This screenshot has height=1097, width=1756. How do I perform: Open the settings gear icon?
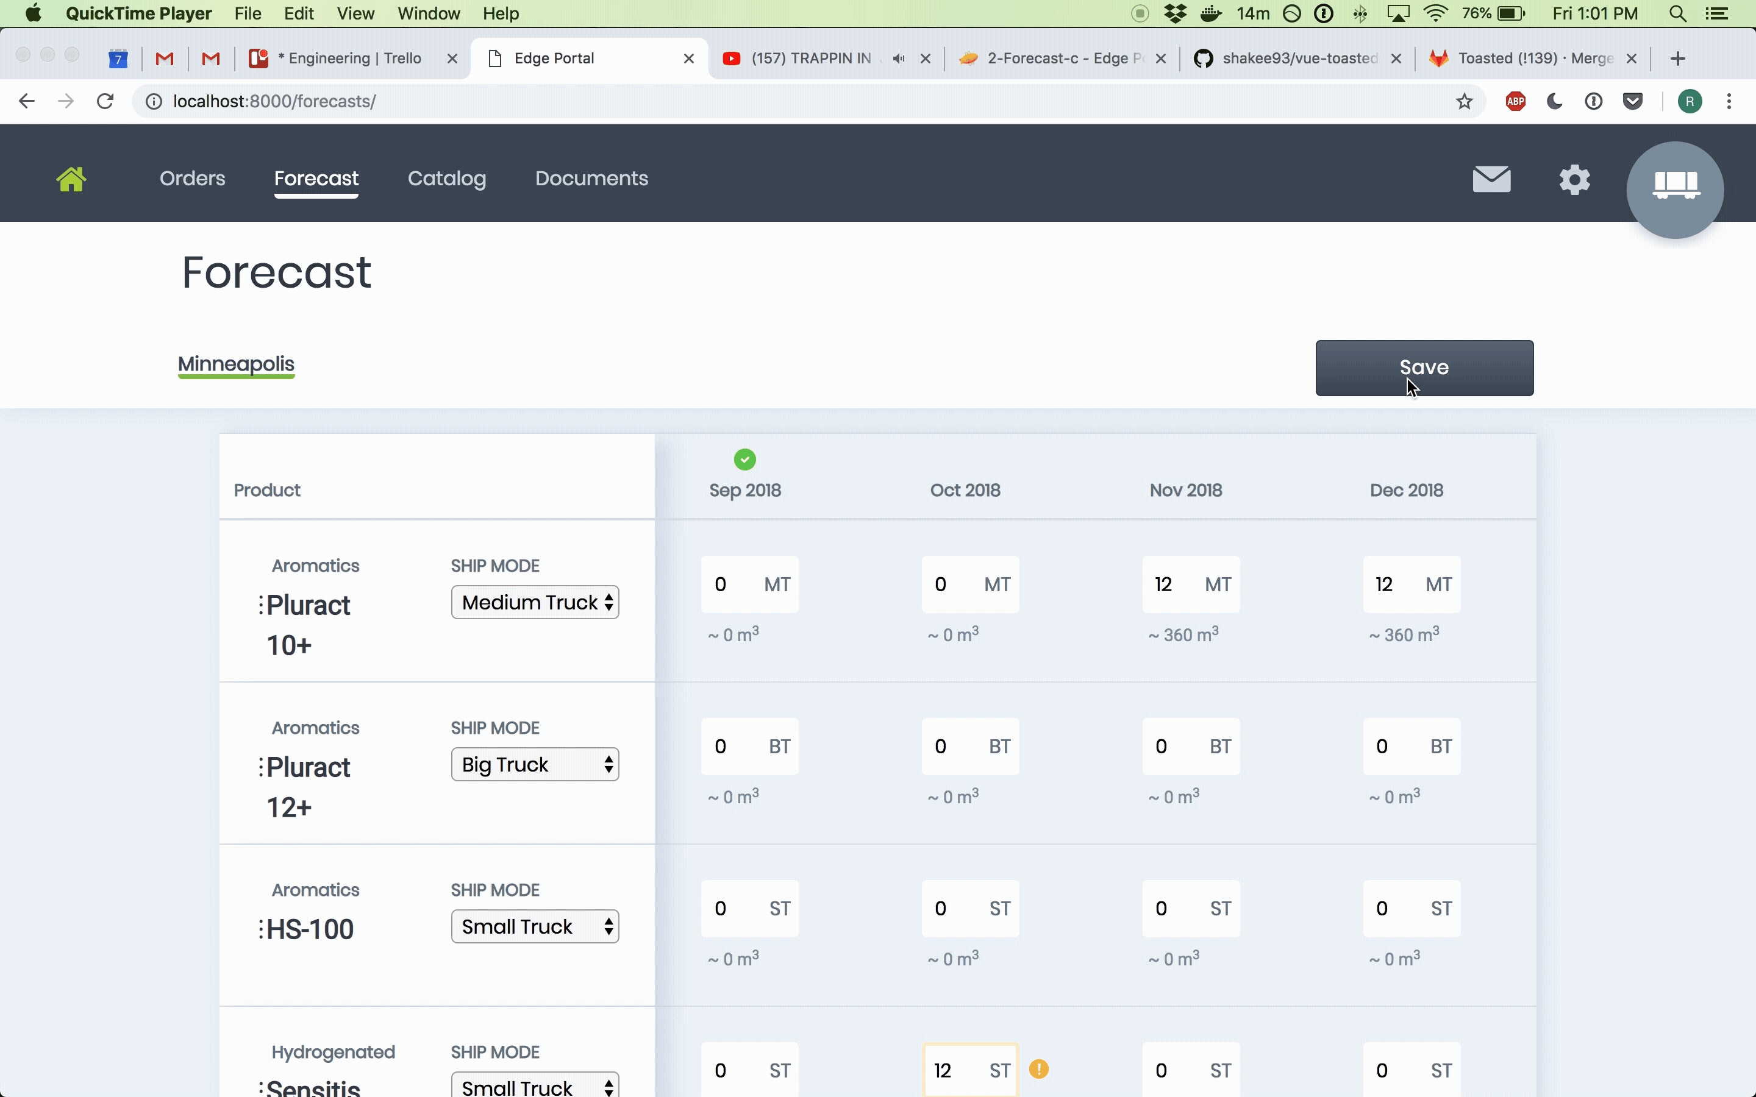1574,179
